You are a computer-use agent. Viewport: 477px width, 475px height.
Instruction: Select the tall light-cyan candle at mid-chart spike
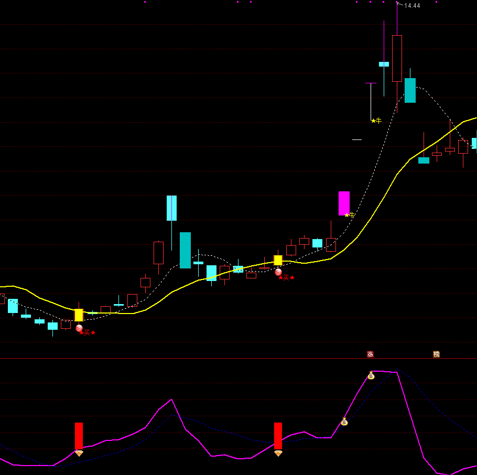171,208
